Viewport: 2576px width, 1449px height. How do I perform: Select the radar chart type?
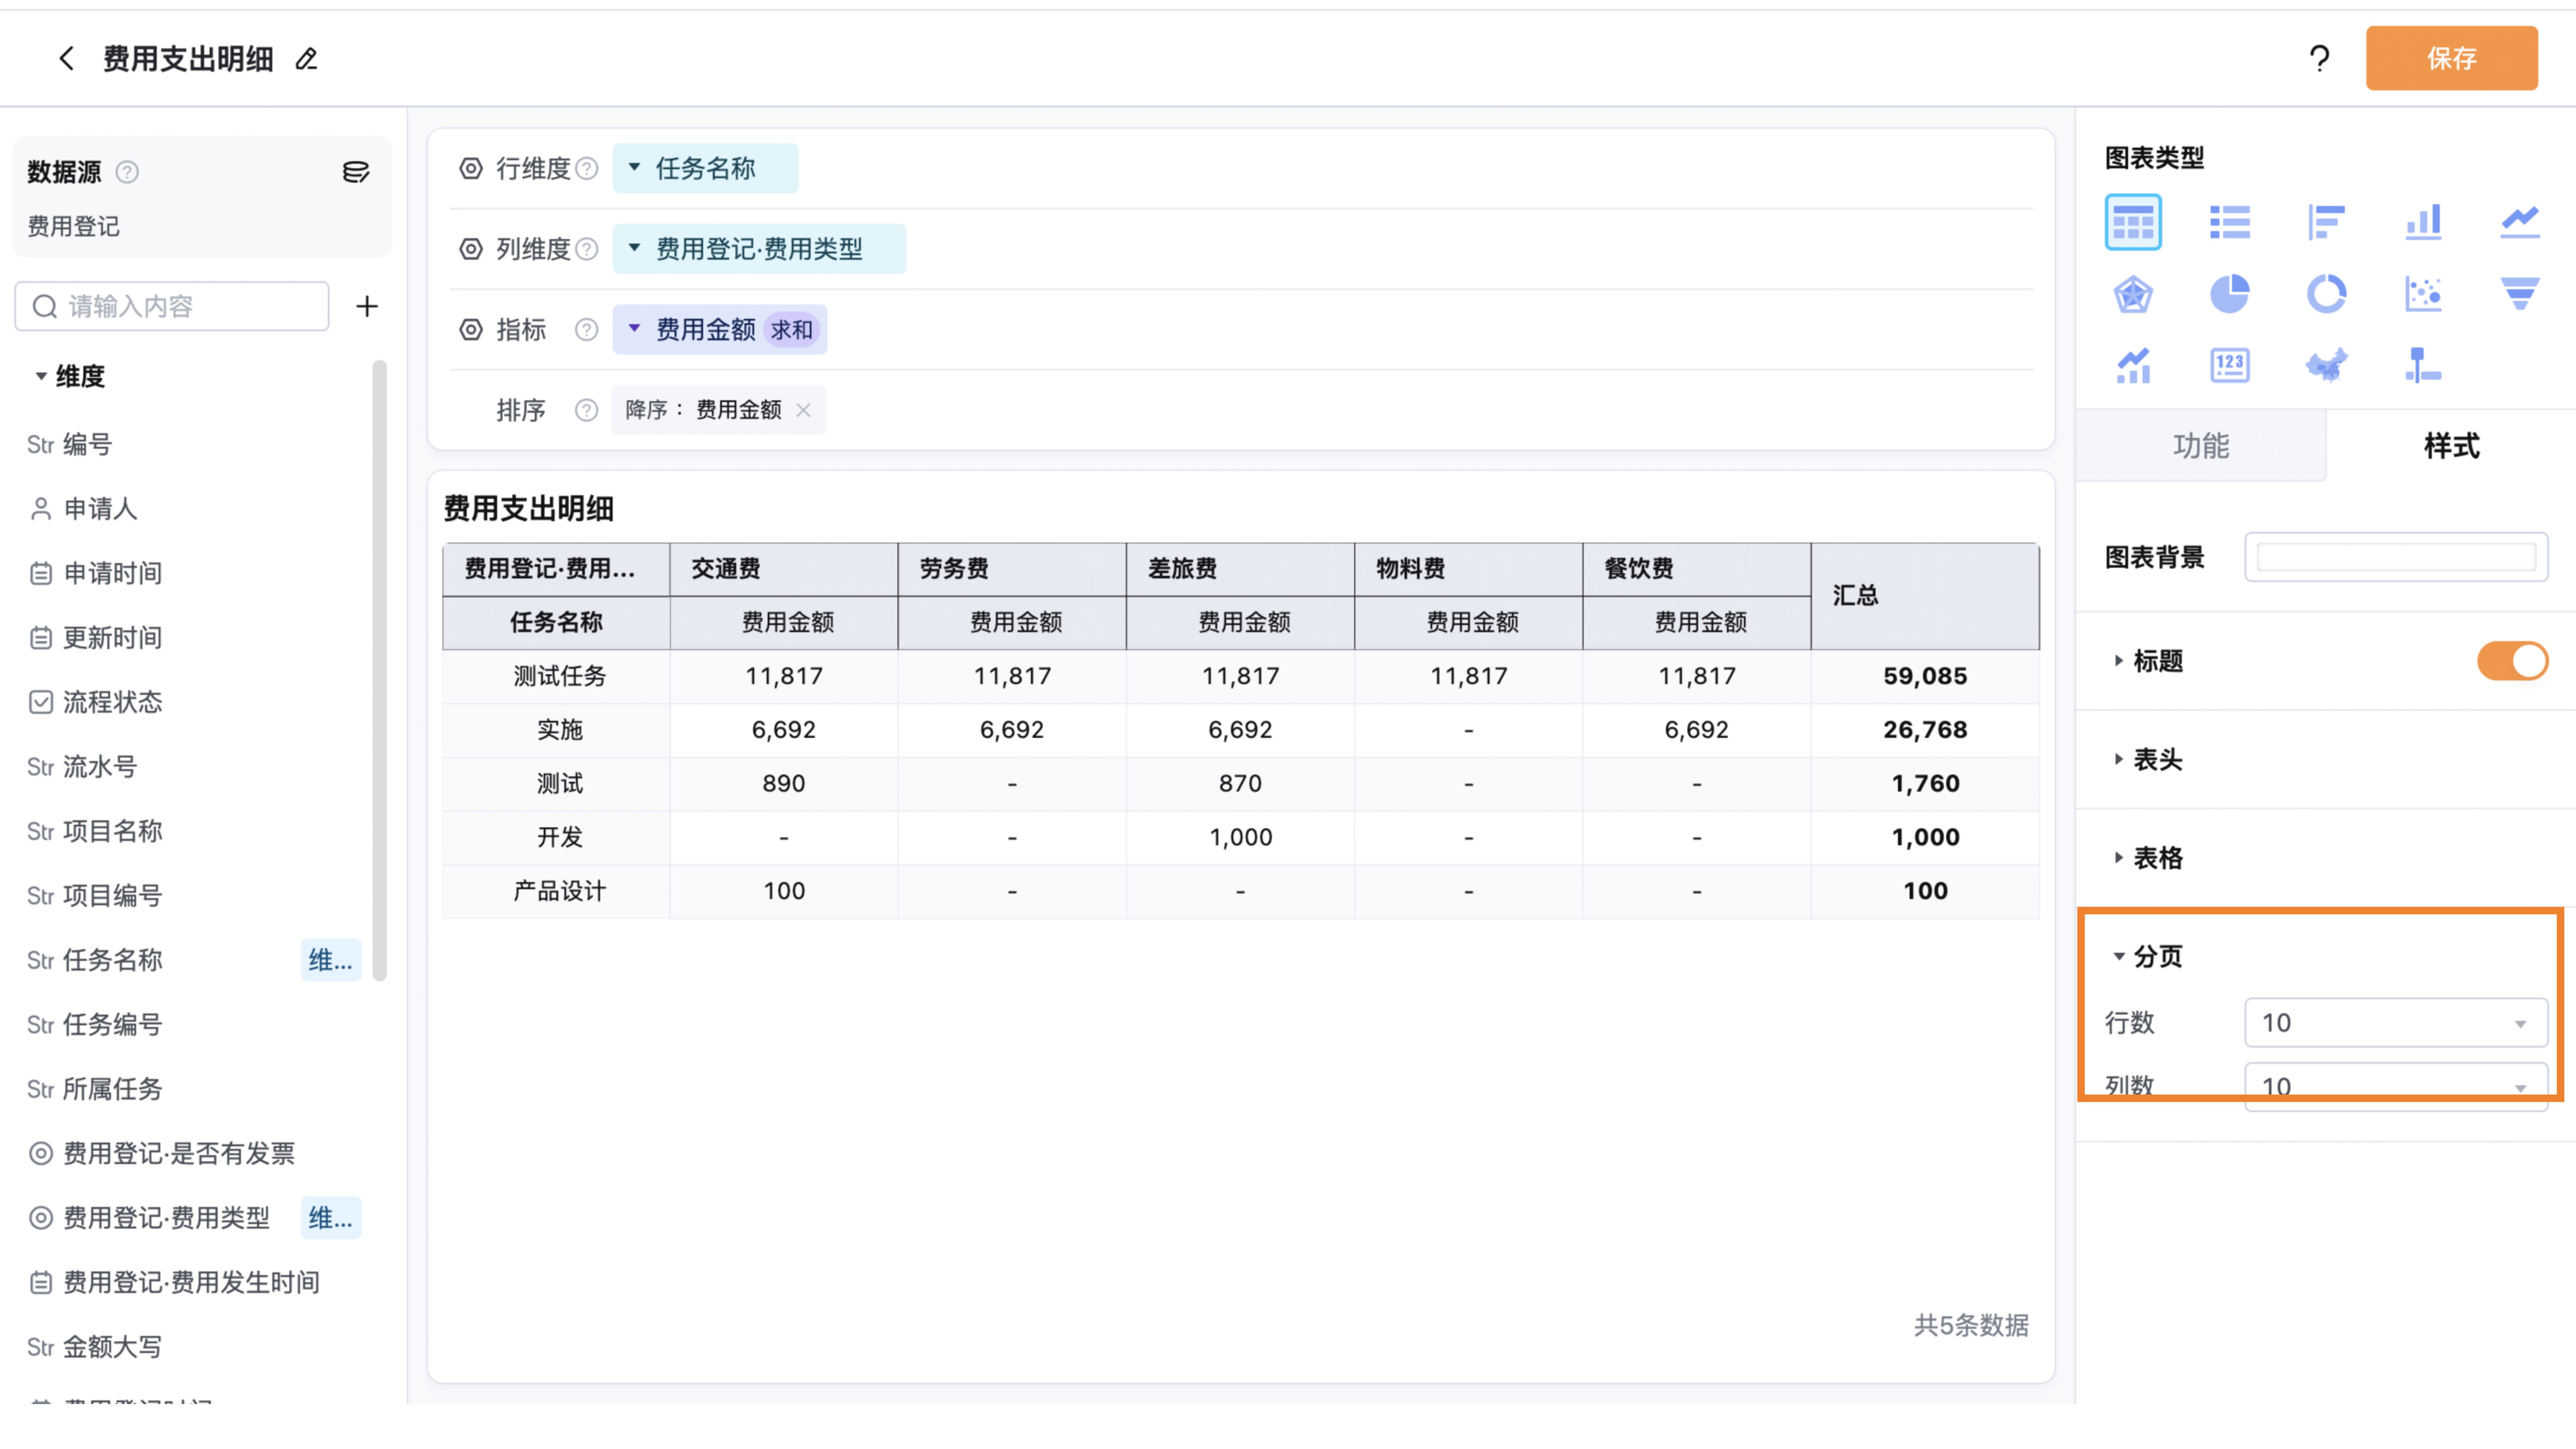(x=2133, y=294)
